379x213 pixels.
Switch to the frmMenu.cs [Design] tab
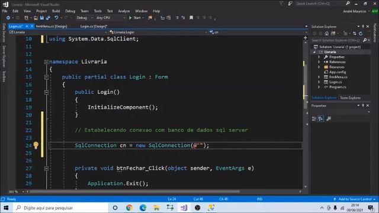click(x=52, y=26)
